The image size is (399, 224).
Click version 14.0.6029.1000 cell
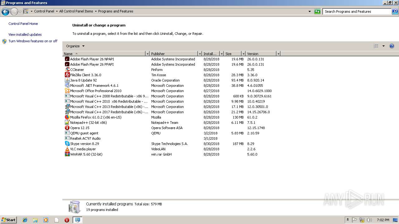pos(259,91)
